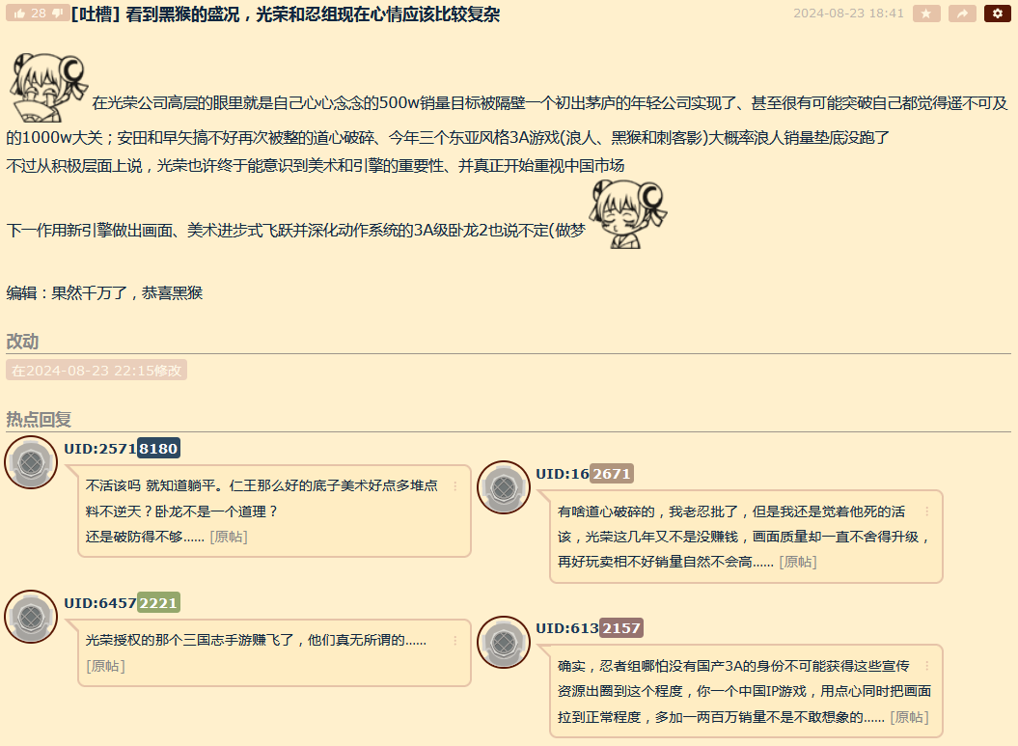Open 原帖 link in 确实，忍者组 reply
This screenshot has width=1018, height=746.
[909, 717]
